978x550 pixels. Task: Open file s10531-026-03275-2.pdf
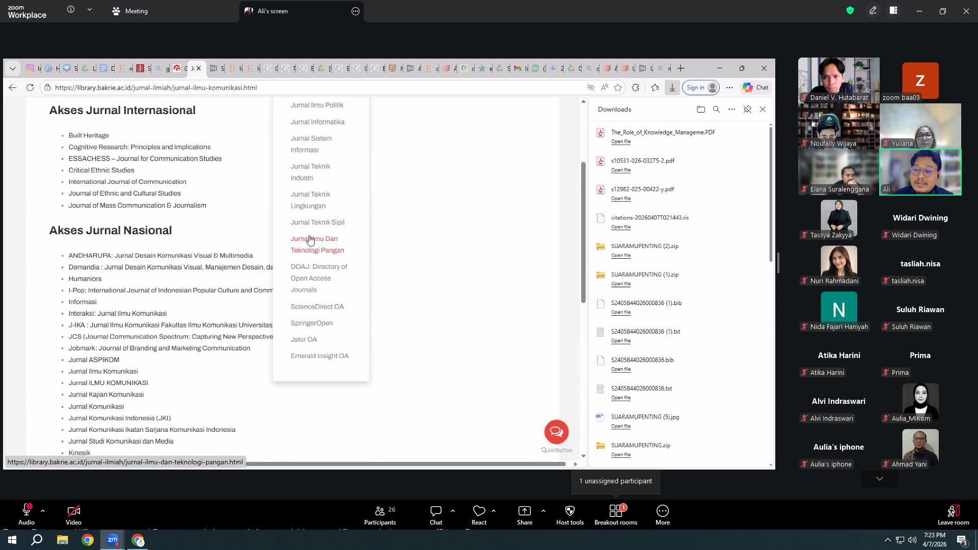621,170
